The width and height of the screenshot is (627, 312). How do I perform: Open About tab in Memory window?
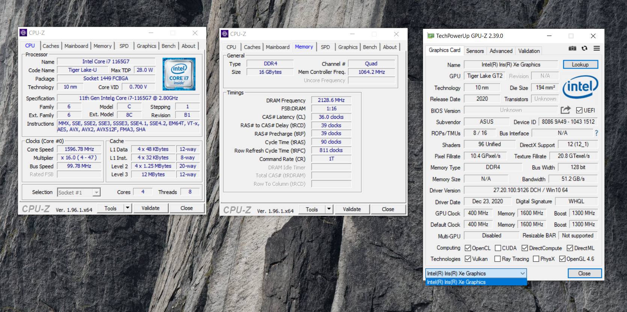point(390,47)
